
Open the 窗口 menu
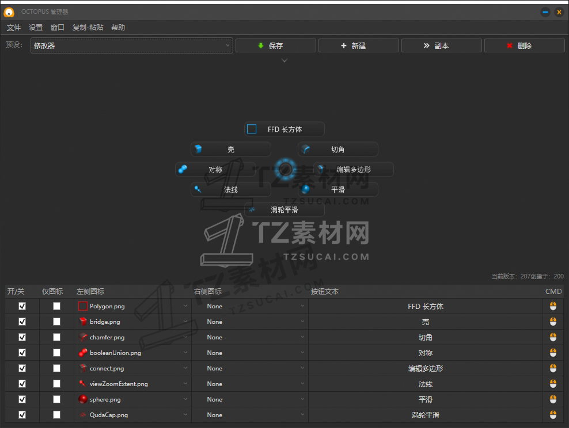[58, 28]
